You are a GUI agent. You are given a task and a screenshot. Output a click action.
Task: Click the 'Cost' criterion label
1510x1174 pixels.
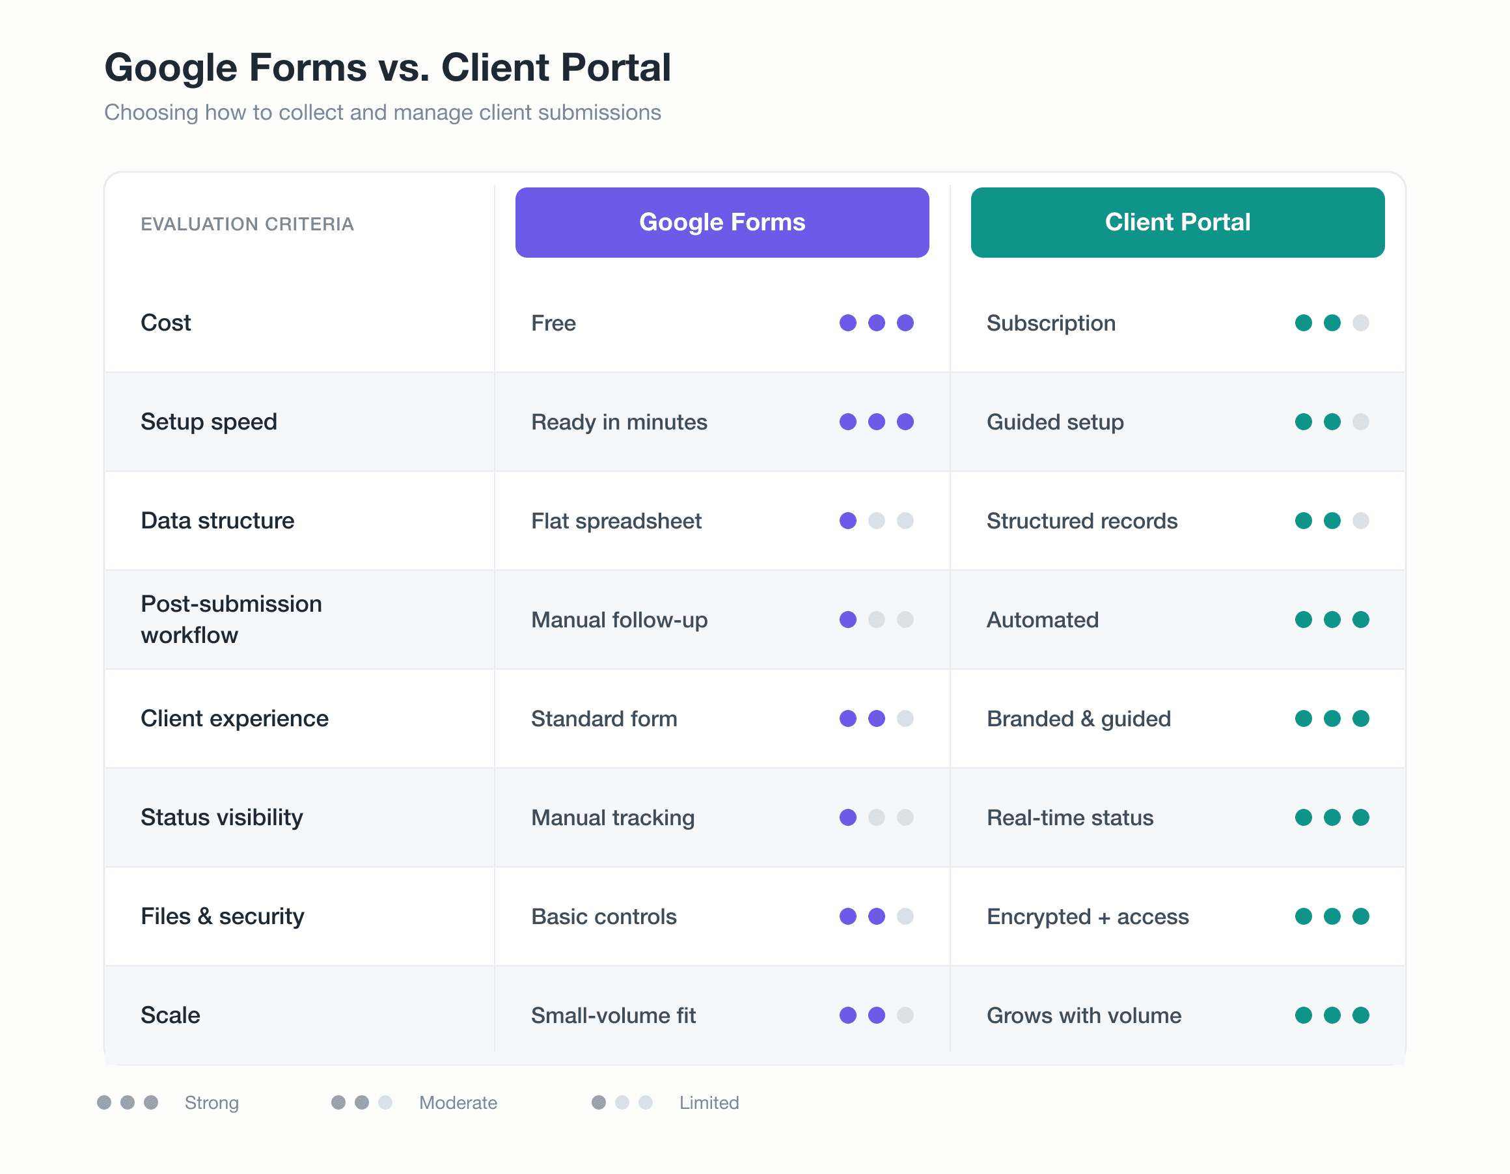[x=166, y=322]
